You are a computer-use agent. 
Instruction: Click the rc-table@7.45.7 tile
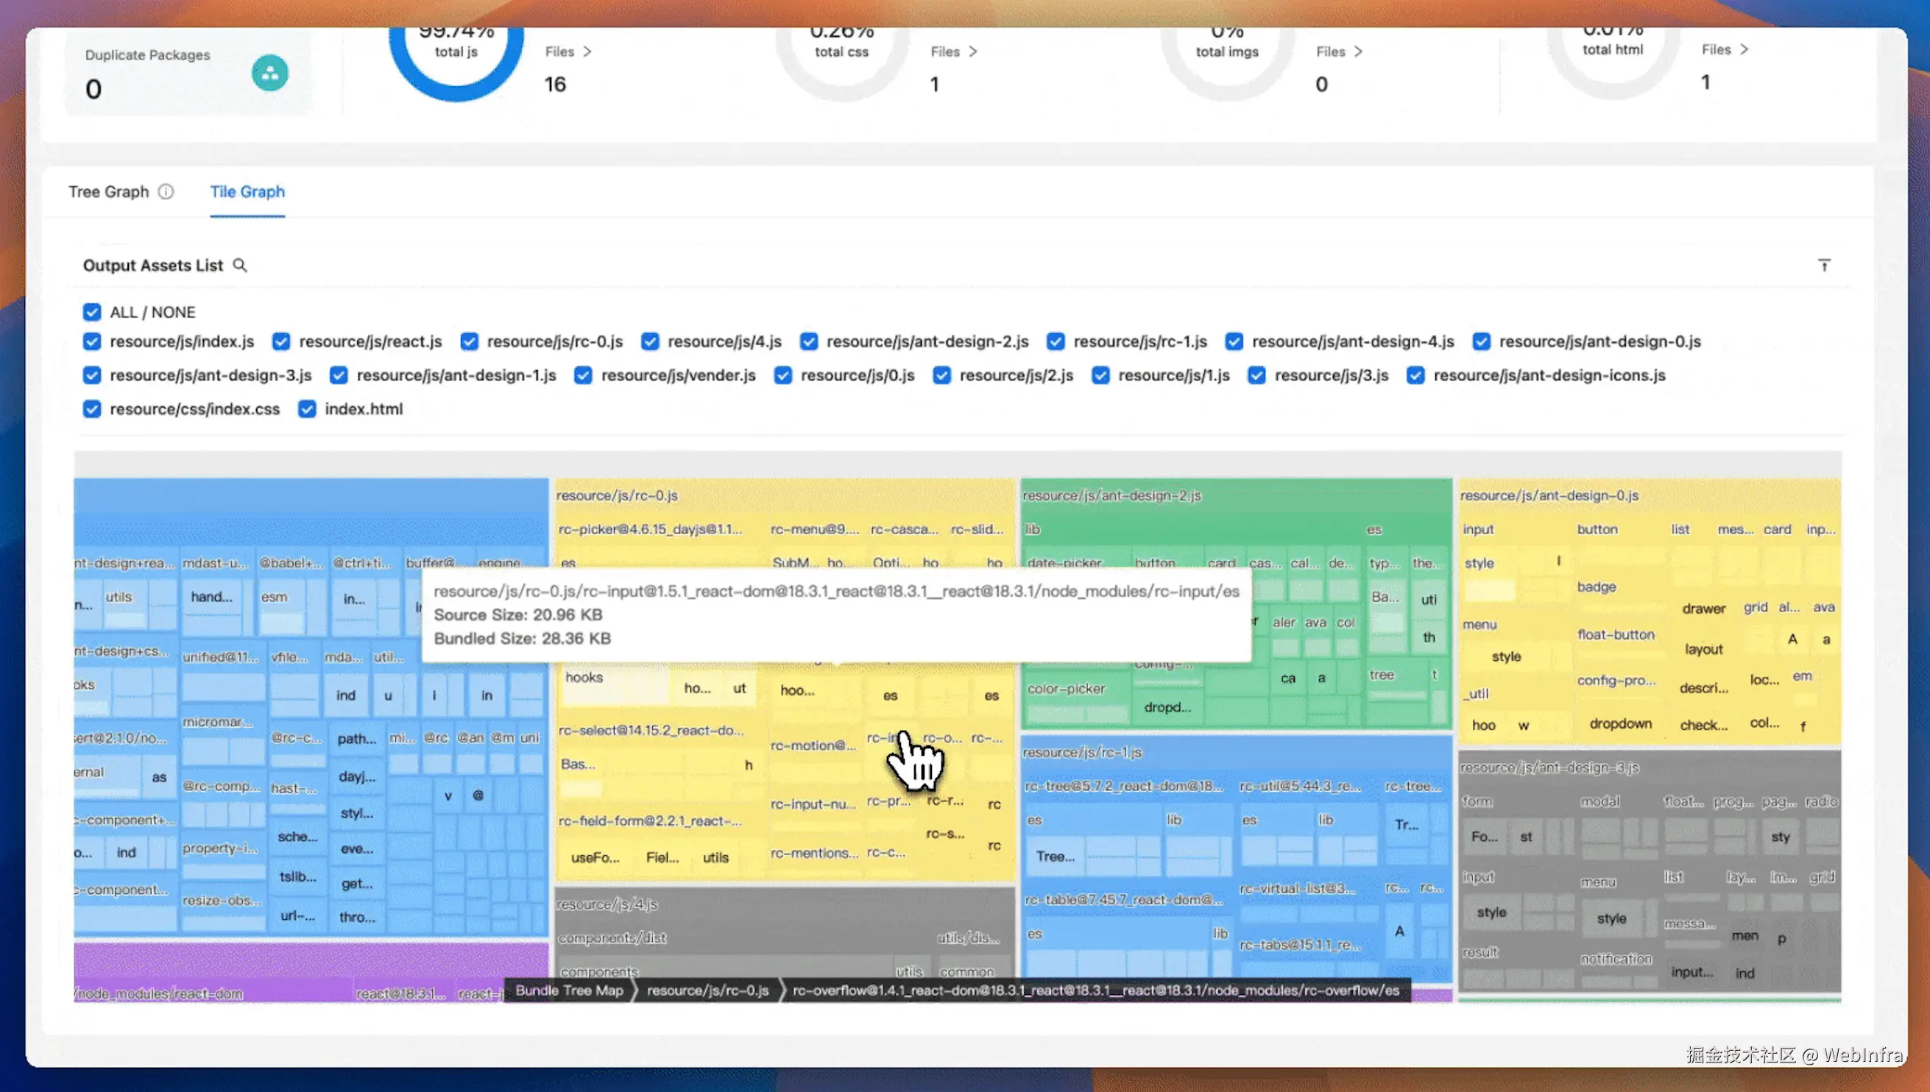pyautogui.click(x=1123, y=899)
